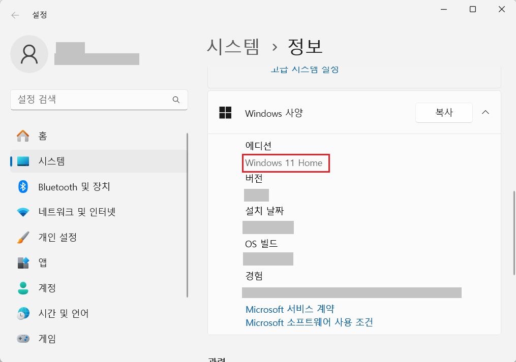Open the user profile avatar

[x=29, y=54]
